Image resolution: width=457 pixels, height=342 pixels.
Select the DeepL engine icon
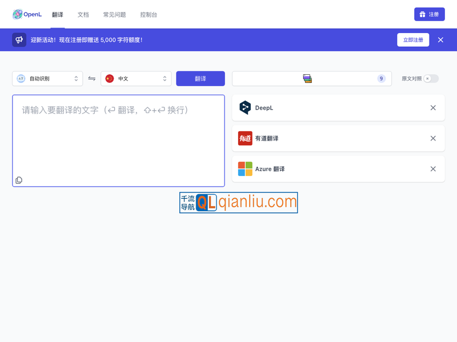tap(244, 107)
